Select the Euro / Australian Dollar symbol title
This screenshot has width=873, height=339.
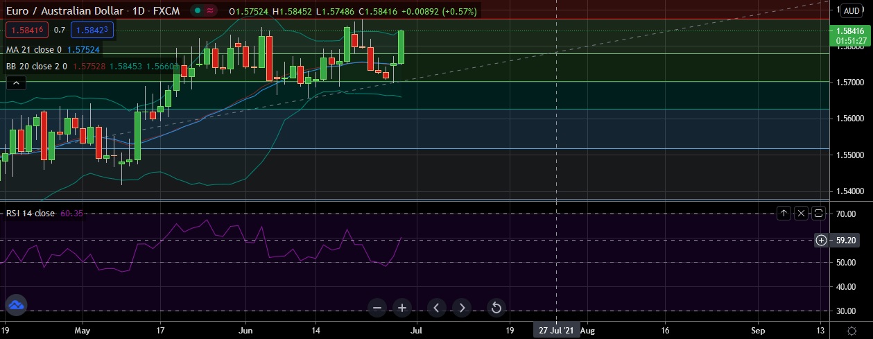(x=67, y=11)
